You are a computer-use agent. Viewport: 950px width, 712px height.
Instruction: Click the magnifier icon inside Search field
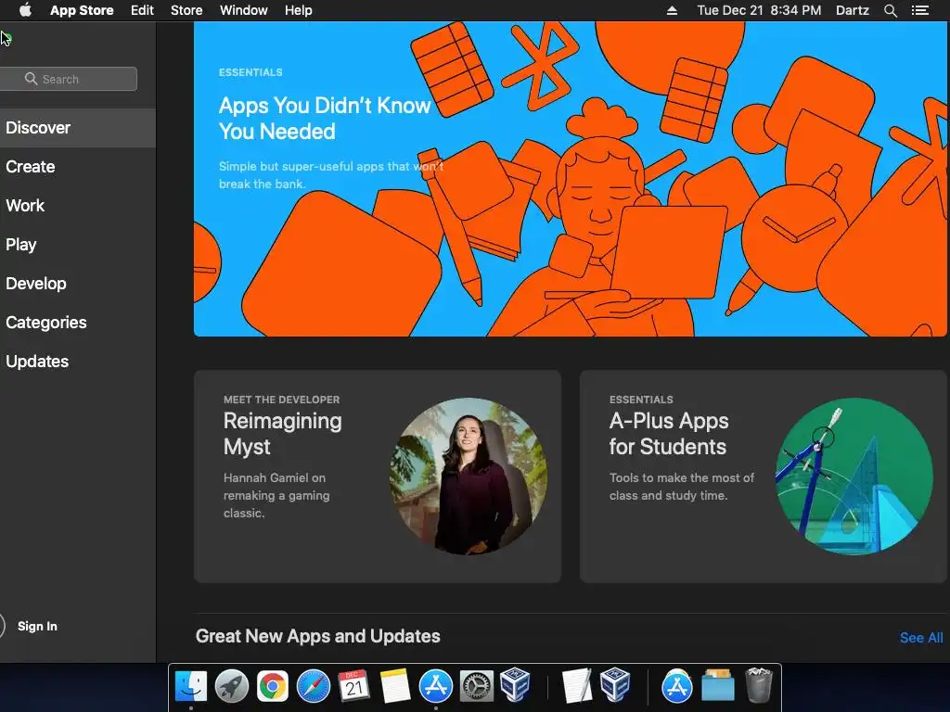tap(31, 79)
